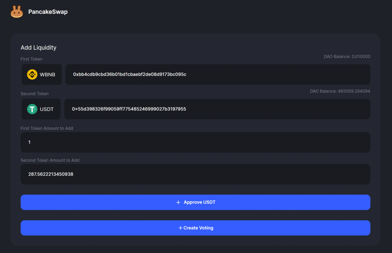Click the Second Token Amount to Add label
392x253 pixels.
click(50, 160)
